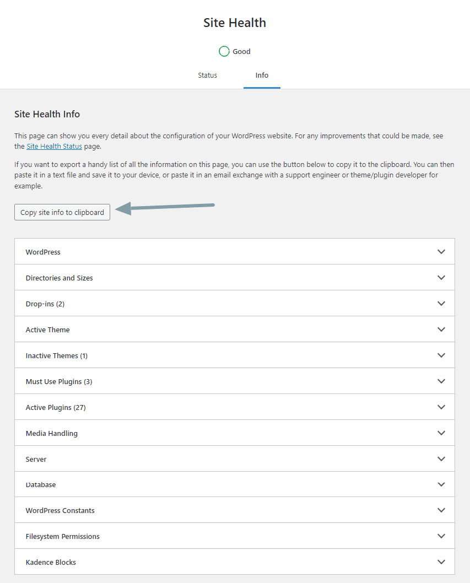Expand the Server section
This screenshot has width=470, height=583.
click(x=235, y=459)
